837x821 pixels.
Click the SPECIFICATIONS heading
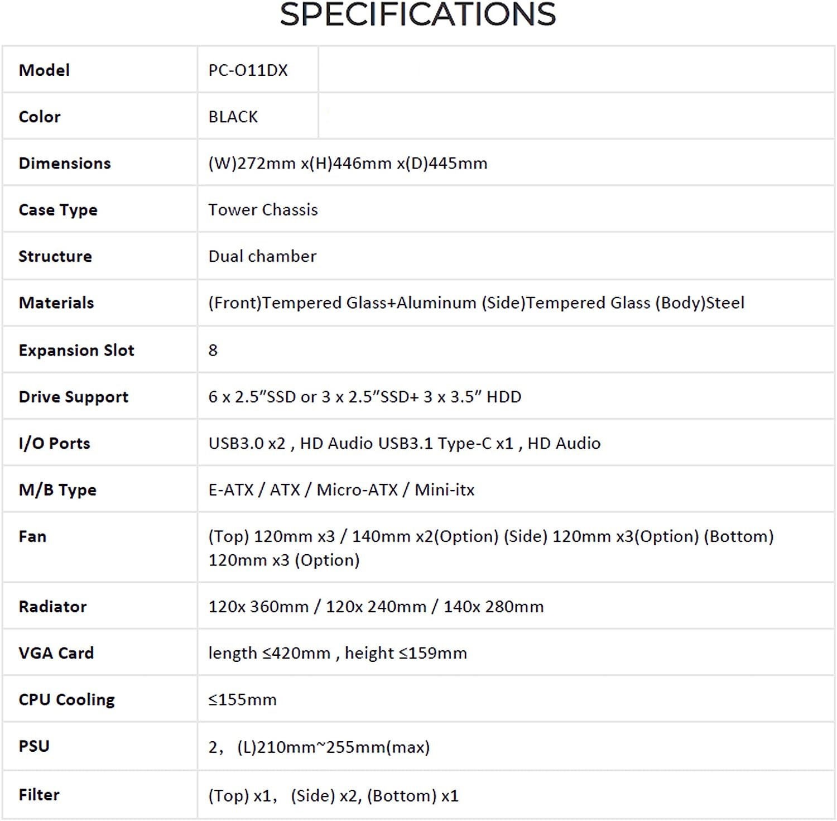418,15
